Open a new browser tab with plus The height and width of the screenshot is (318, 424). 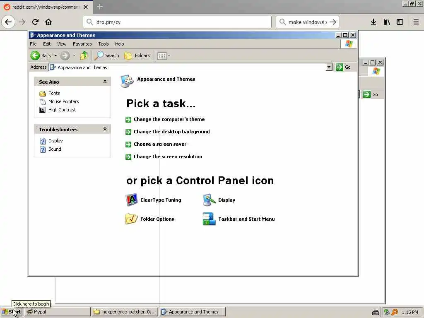[100, 7]
